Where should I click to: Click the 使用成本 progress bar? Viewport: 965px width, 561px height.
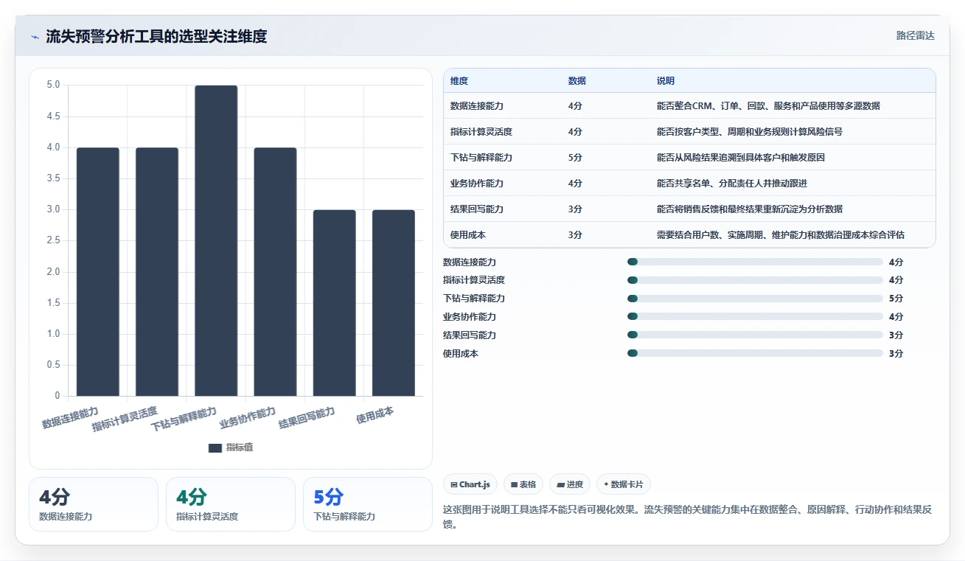pos(755,353)
